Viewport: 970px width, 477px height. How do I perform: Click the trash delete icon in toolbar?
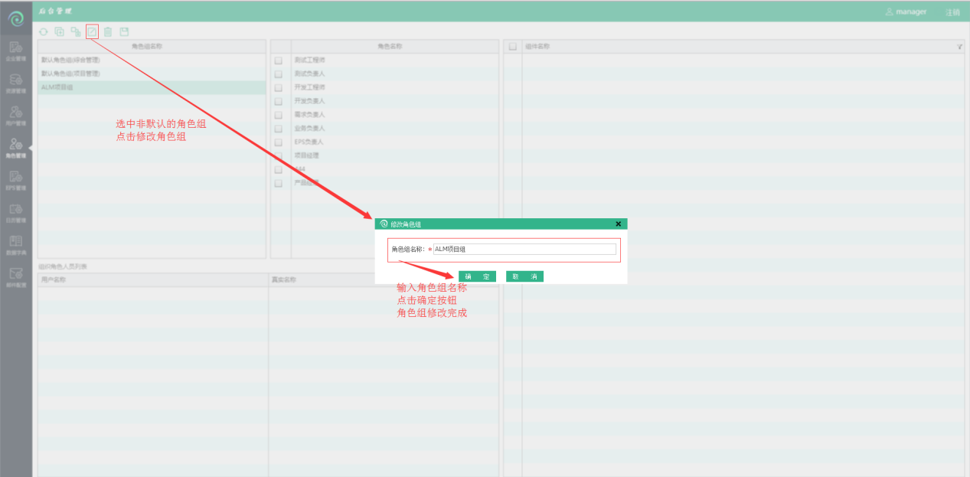tap(108, 31)
